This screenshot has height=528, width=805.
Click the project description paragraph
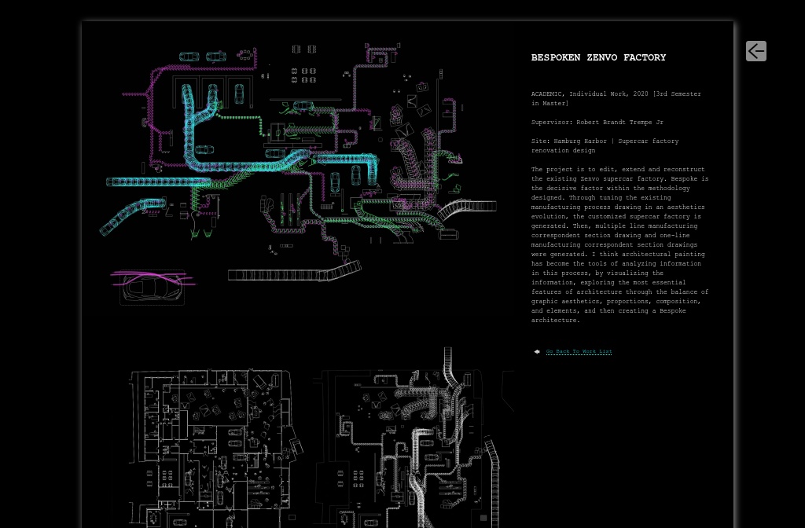click(619, 245)
